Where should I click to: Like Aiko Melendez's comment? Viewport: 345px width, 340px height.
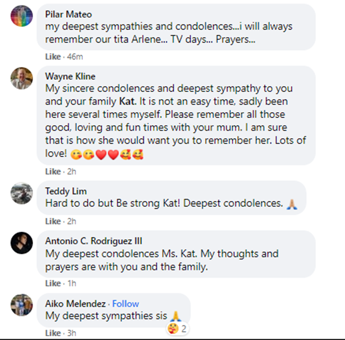pos(52,333)
